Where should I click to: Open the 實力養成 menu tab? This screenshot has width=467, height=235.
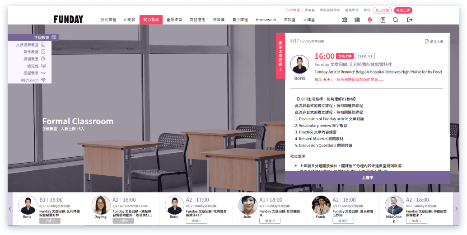pos(151,20)
